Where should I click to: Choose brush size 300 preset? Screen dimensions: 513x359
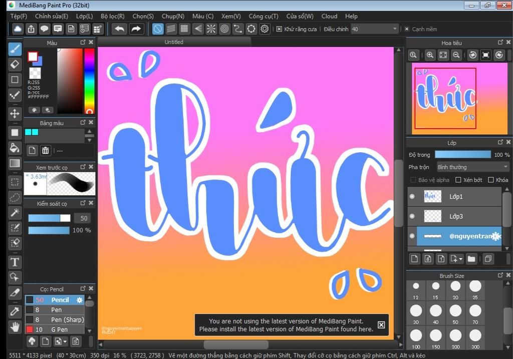click(x=475, y=339)
